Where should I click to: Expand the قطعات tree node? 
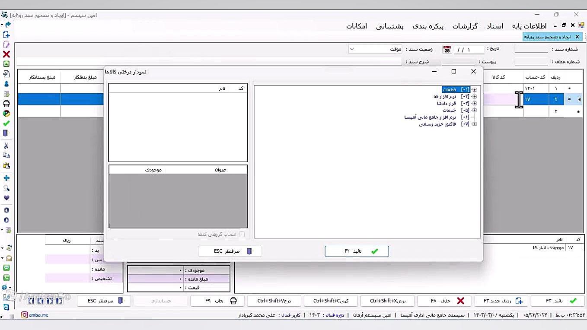pyautogui.click(x=474, y=90)
